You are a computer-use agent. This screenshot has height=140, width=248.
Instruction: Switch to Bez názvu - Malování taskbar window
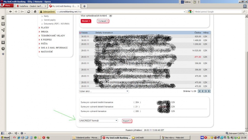tap(176, 138)
